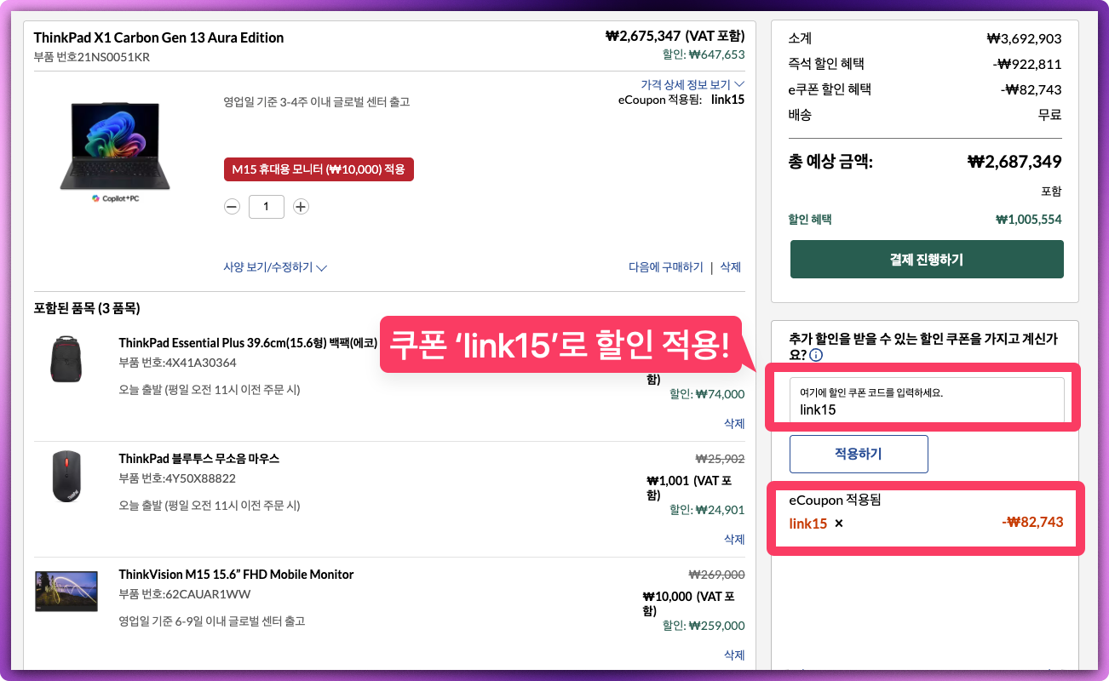Open the backpack product thumbnail

pos(66,358)
